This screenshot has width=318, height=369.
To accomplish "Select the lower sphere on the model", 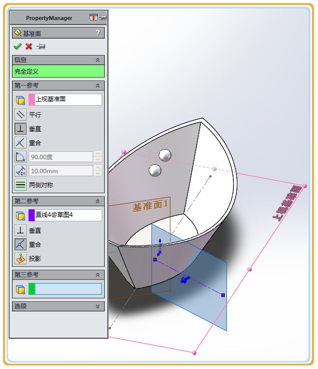I will (155, 170).
